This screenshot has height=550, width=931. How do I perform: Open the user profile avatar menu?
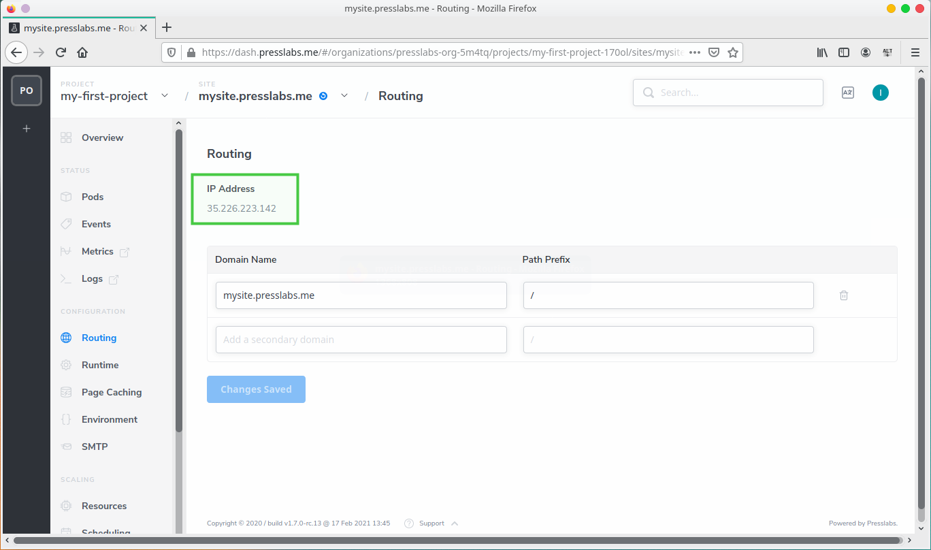coord(881,93)
